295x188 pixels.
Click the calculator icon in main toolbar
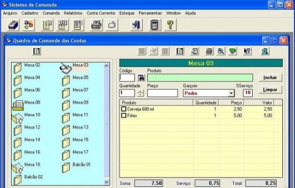coord(155,25)
